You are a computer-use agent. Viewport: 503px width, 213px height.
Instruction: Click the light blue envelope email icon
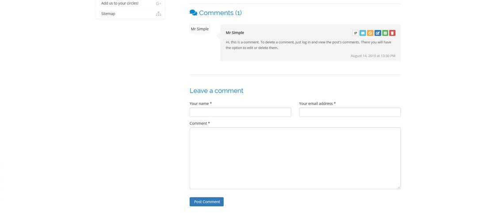pyautogui.click(x=363, y=33)
